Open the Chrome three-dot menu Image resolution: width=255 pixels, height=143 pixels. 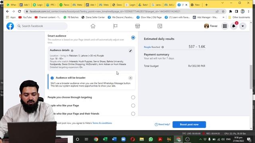[249, 12]
